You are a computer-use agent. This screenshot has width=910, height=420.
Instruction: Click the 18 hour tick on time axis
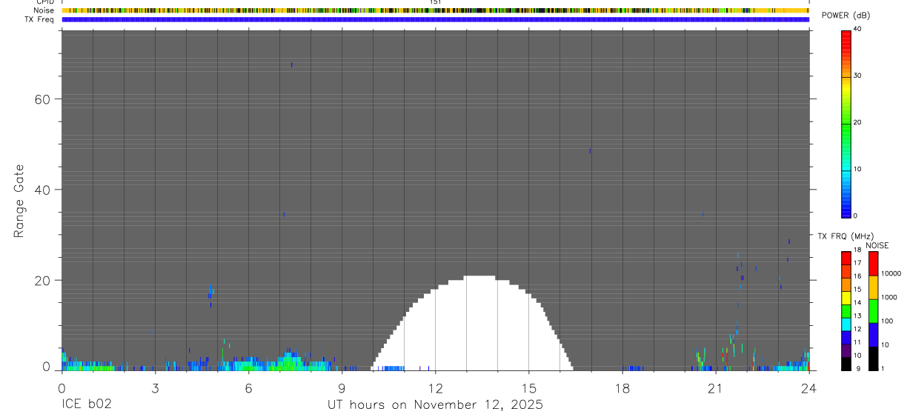(x=622, y=387)
